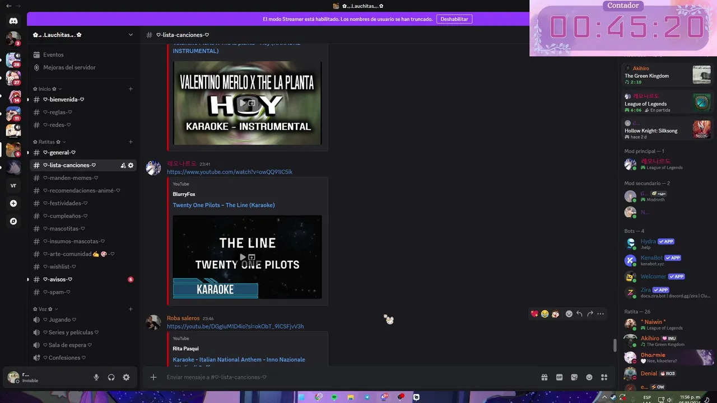
Task: Join the Jugando voice channel
Action: click(83, 320)
